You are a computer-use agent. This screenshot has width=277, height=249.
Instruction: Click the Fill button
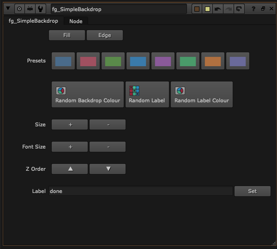point(67,35)
